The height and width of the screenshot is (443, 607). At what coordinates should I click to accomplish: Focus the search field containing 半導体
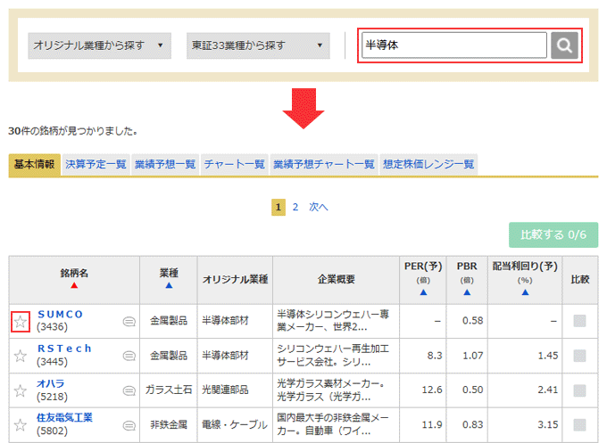click(x=454, y=45)
